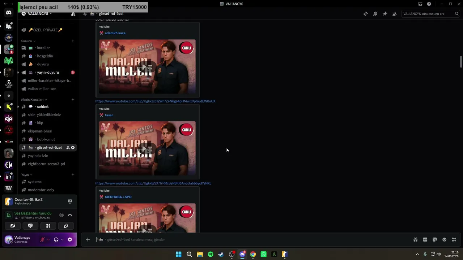Collapse the Yayın category
Image resolution: width=463 pixels, height=260 pixels.
[26, 175]
